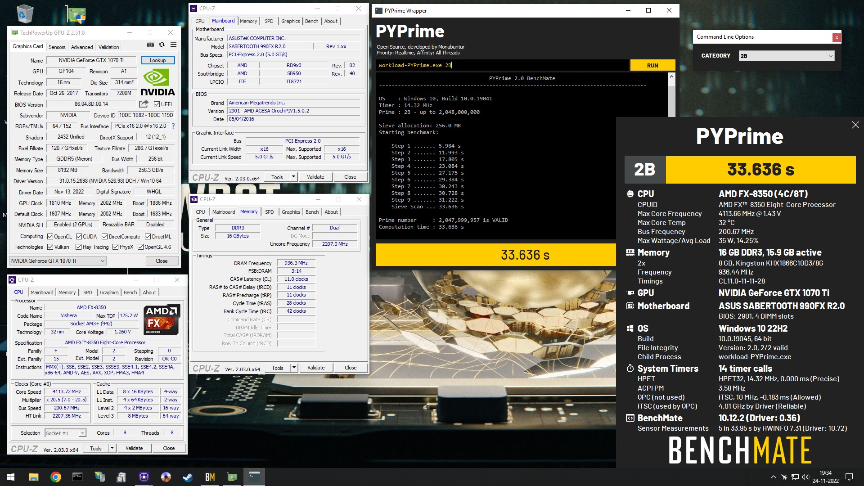Click the airplane mode tray icon
The height and width of the screenshot is (486, 864).
tap(784, 477)
